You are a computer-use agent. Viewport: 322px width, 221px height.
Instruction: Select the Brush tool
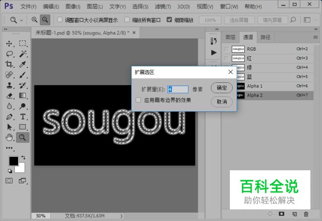pos(23,75)
